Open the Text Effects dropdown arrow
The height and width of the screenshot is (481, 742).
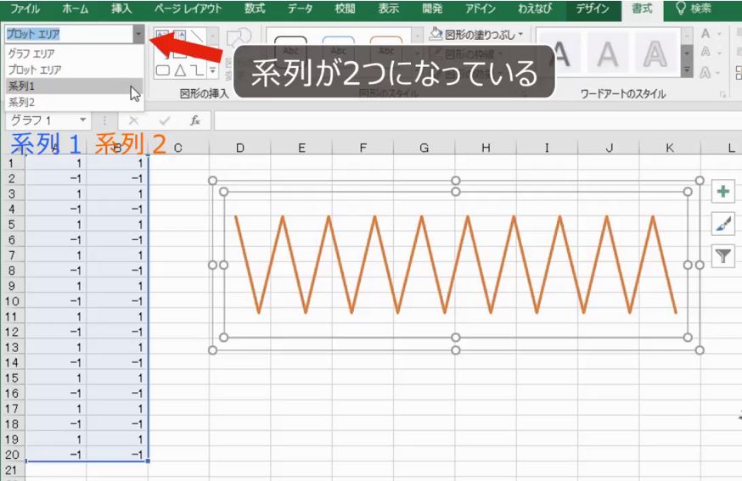(x=719, y=73)
